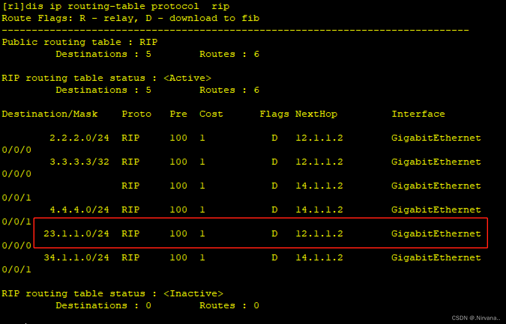Click the 'Proto' column header
This screenshot has width=506, height=324.
click(136, 114)
